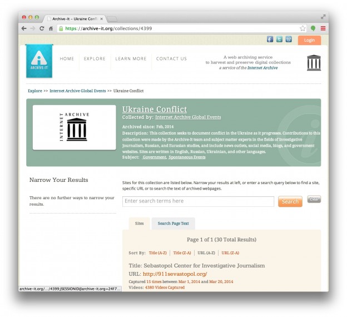Open the WordPress blog icon
Image resolution: width=347 pixels, height=317 pixels.
[x=289, y=39]
